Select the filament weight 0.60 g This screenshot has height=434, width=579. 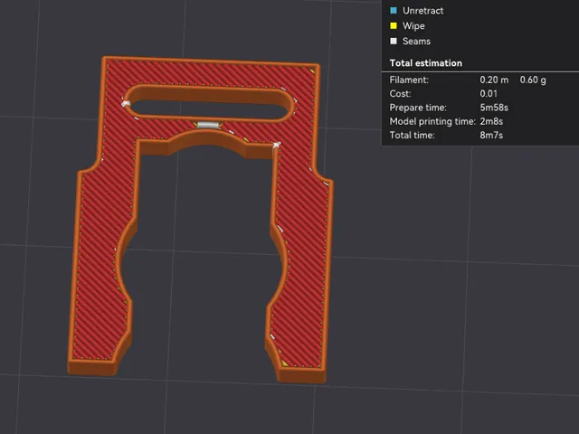click(x=533, y=80)
